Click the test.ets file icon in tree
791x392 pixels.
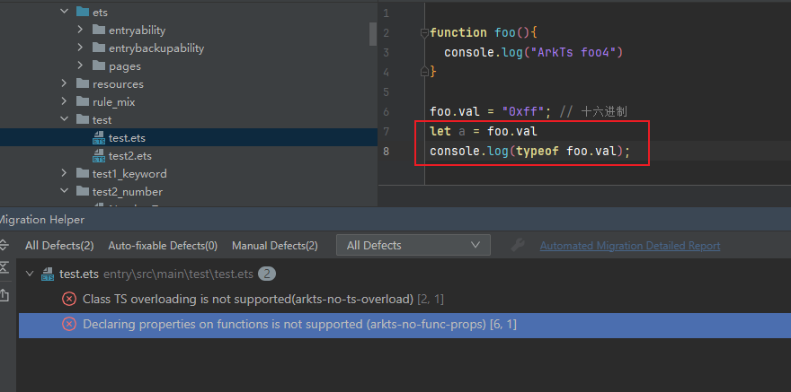pos(99,138)
